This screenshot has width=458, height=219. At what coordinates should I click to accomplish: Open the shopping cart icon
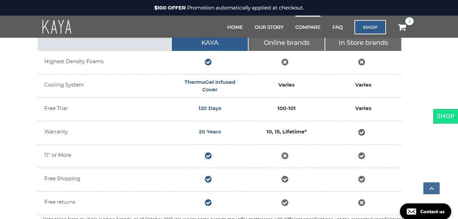tap(402, 28)
